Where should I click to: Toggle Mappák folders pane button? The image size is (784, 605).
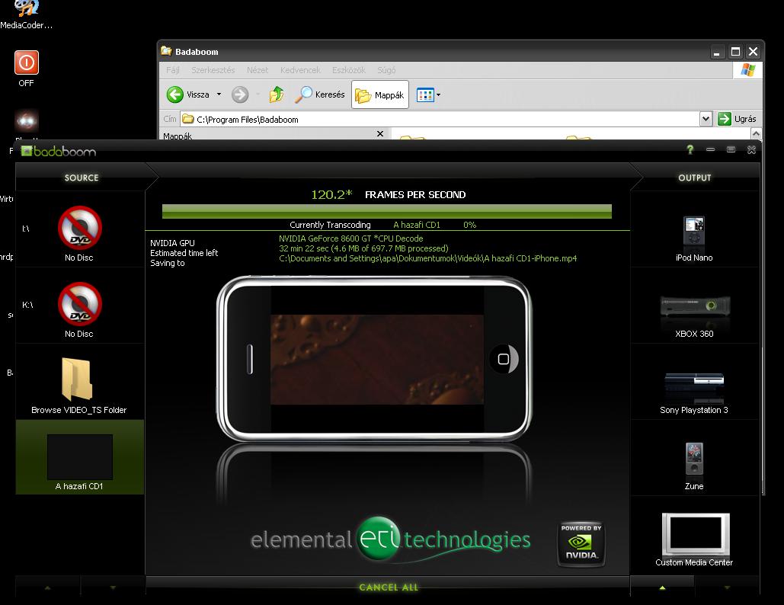pos(380,94)
